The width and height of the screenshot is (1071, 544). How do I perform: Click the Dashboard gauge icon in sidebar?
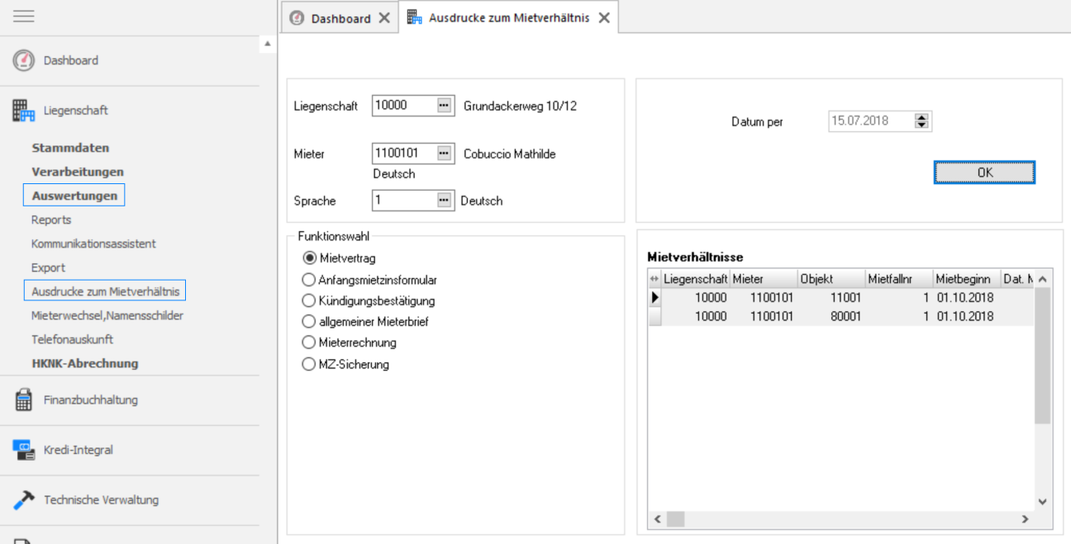tap(24, 60)
